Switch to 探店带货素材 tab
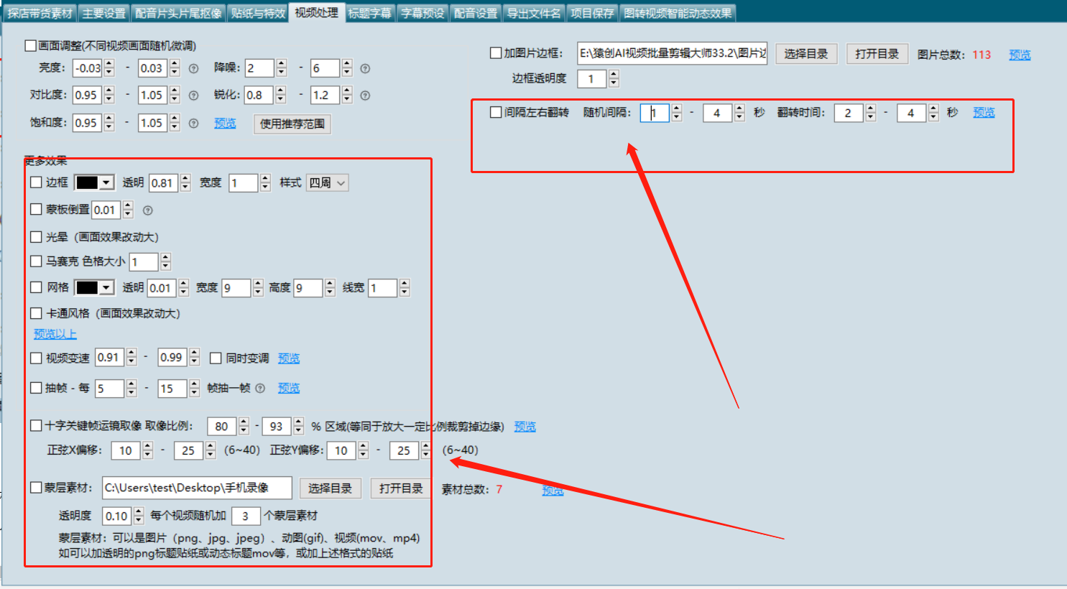Screen dimensions: 1067x589 [40, 14]
